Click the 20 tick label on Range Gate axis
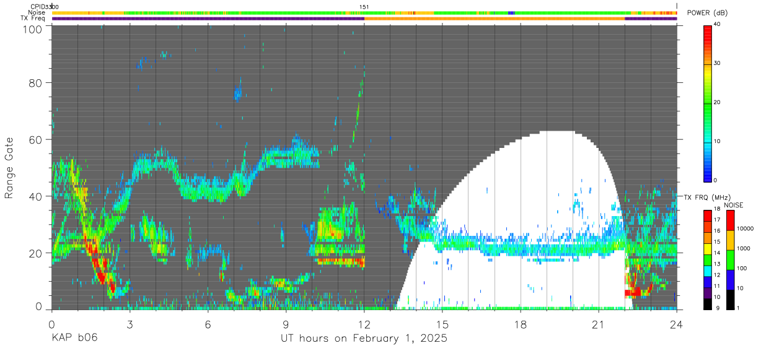 pyautogui.click(x=35, y=253)
